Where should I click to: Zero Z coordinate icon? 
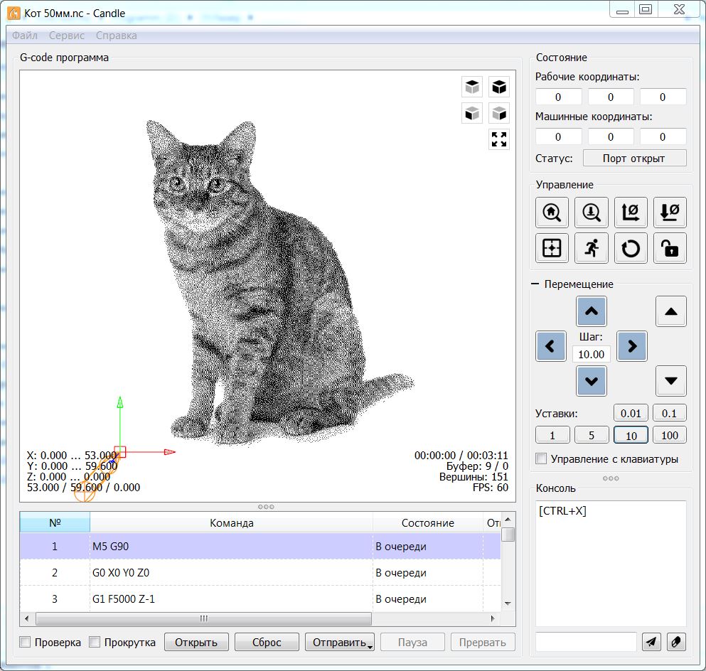click(x=670, y=212)
